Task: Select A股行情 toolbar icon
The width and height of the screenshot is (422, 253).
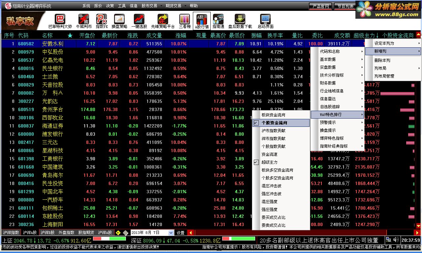Action: 202,21
